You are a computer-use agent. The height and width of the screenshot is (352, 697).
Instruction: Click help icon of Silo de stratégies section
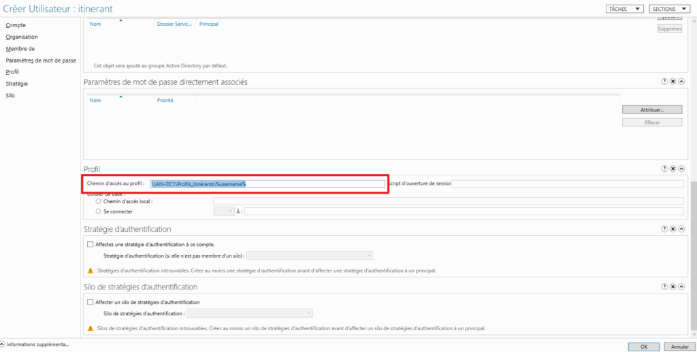tap(664, 287)
